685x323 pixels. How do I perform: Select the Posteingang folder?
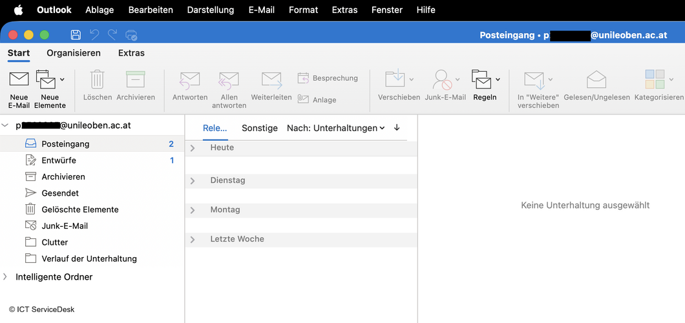92,143
